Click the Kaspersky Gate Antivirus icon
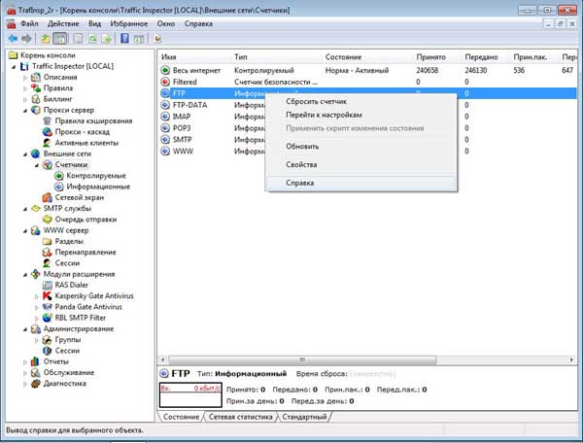 tap(48, 296)
